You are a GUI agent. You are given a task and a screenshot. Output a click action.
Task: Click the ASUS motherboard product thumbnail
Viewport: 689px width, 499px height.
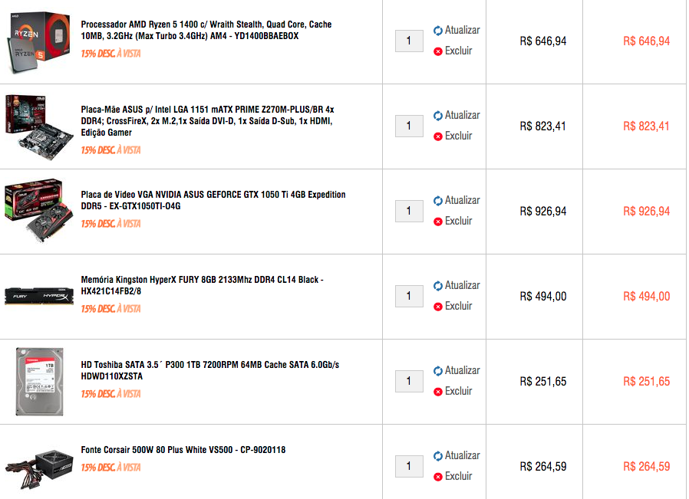click(x=39, y=127)
